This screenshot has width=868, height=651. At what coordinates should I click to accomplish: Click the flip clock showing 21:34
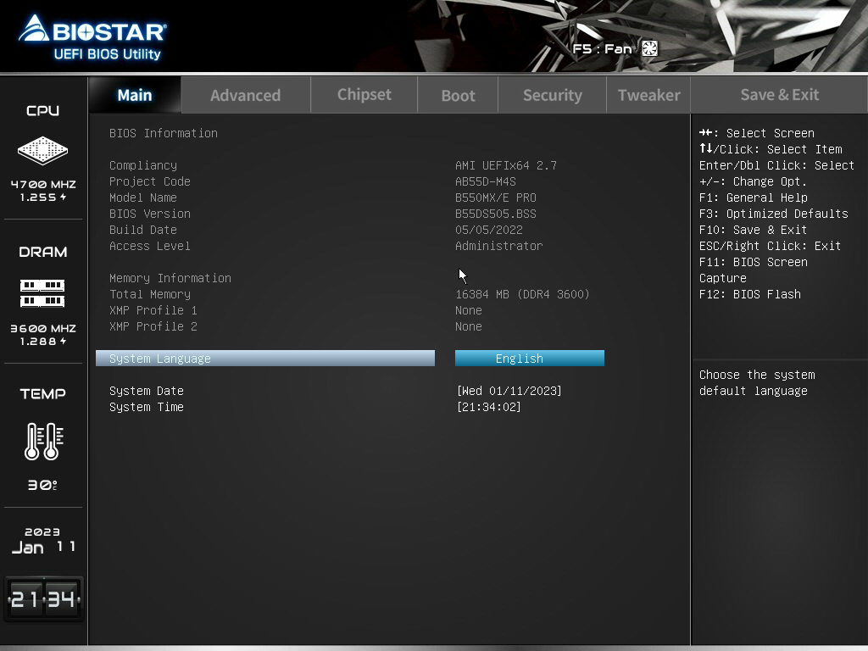(x=44, y=599)
